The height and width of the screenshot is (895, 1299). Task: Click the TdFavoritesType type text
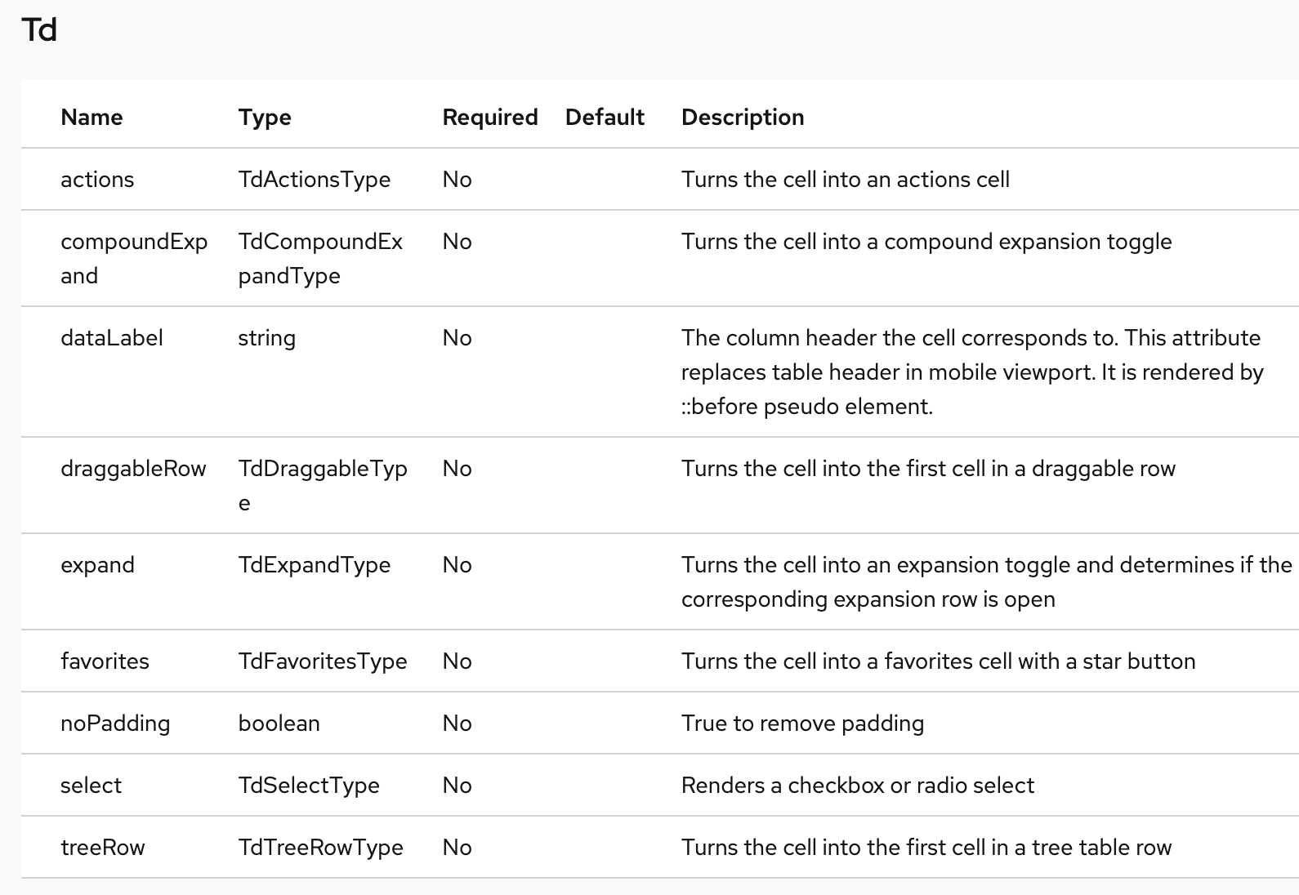tap(323, 661)
